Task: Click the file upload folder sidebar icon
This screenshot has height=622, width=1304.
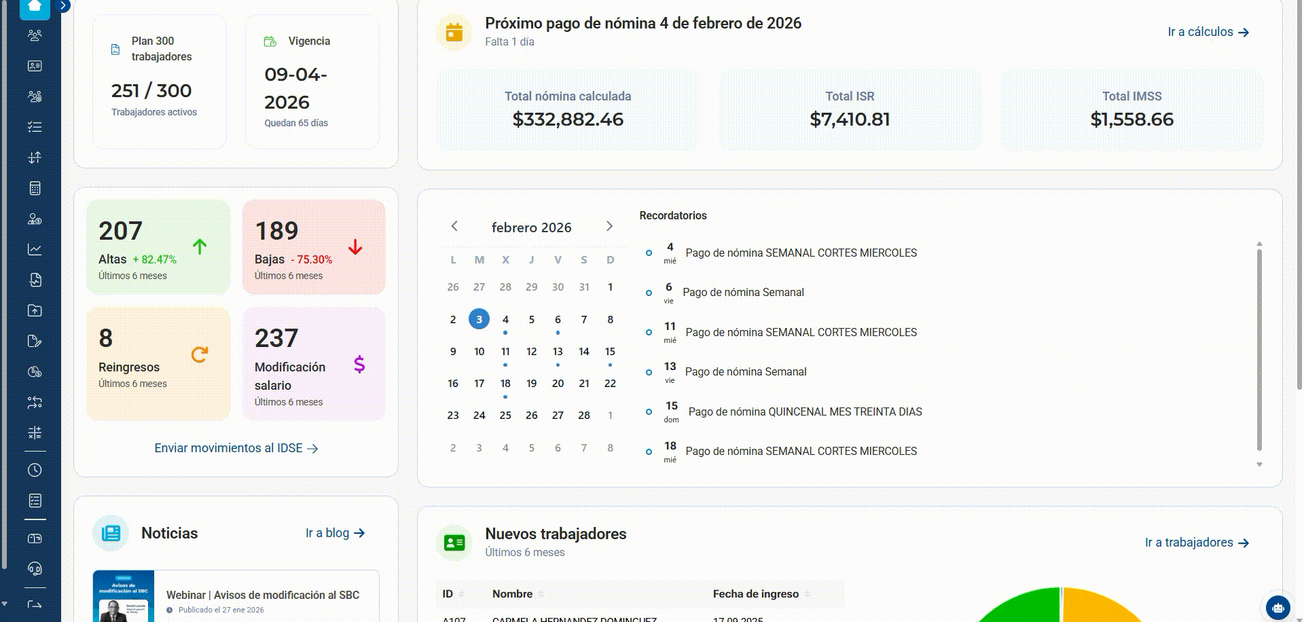Action: point(35,310)
